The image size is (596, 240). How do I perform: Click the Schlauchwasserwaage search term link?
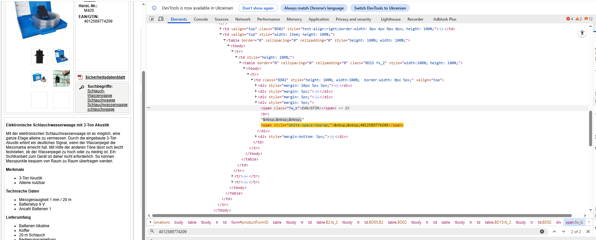(107, 105)
